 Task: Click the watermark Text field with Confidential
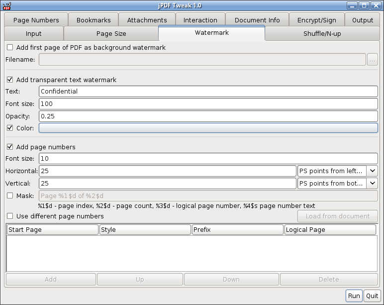coord(208,92)
